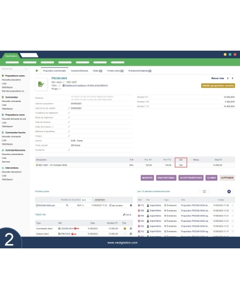Open Nouvelle proposition in sidebar
The image size is (240, 299).
pos(11,80)
